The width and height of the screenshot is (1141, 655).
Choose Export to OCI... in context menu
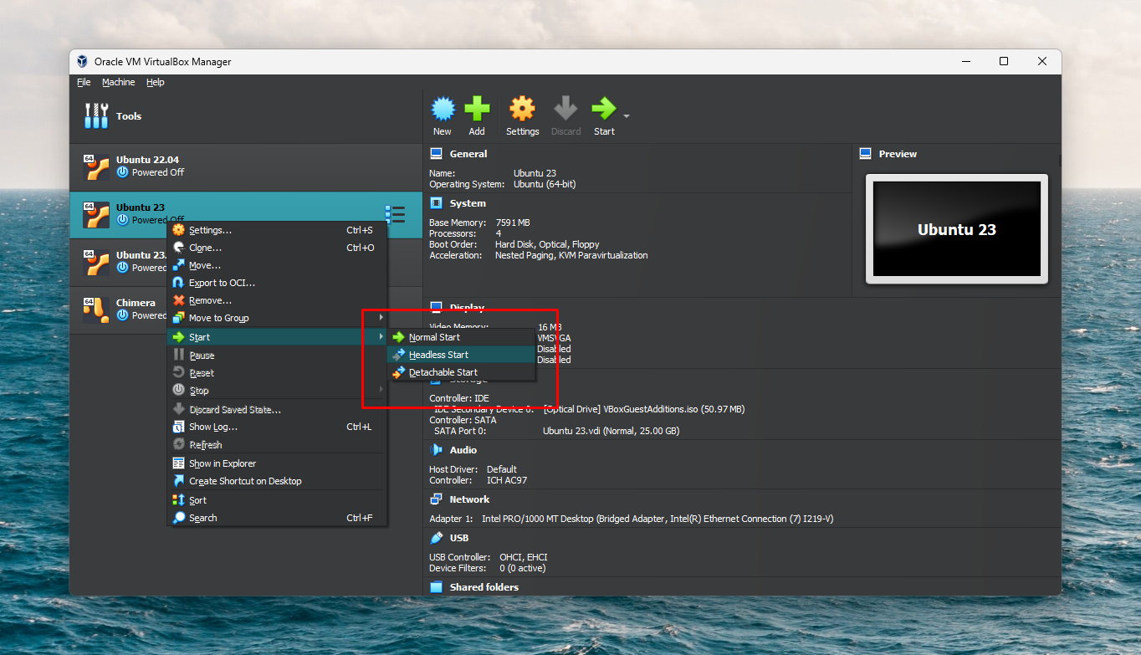tap(277, 283)
